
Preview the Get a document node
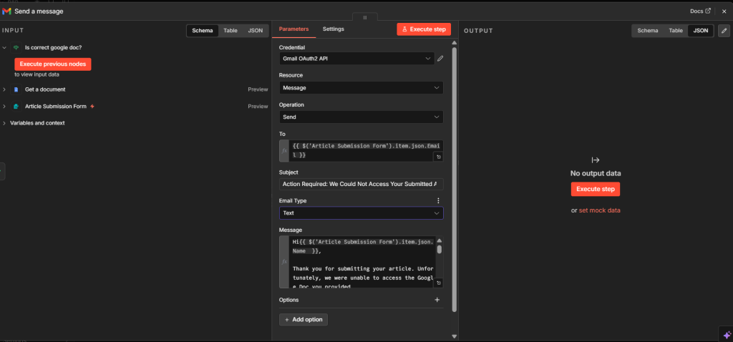258,89
